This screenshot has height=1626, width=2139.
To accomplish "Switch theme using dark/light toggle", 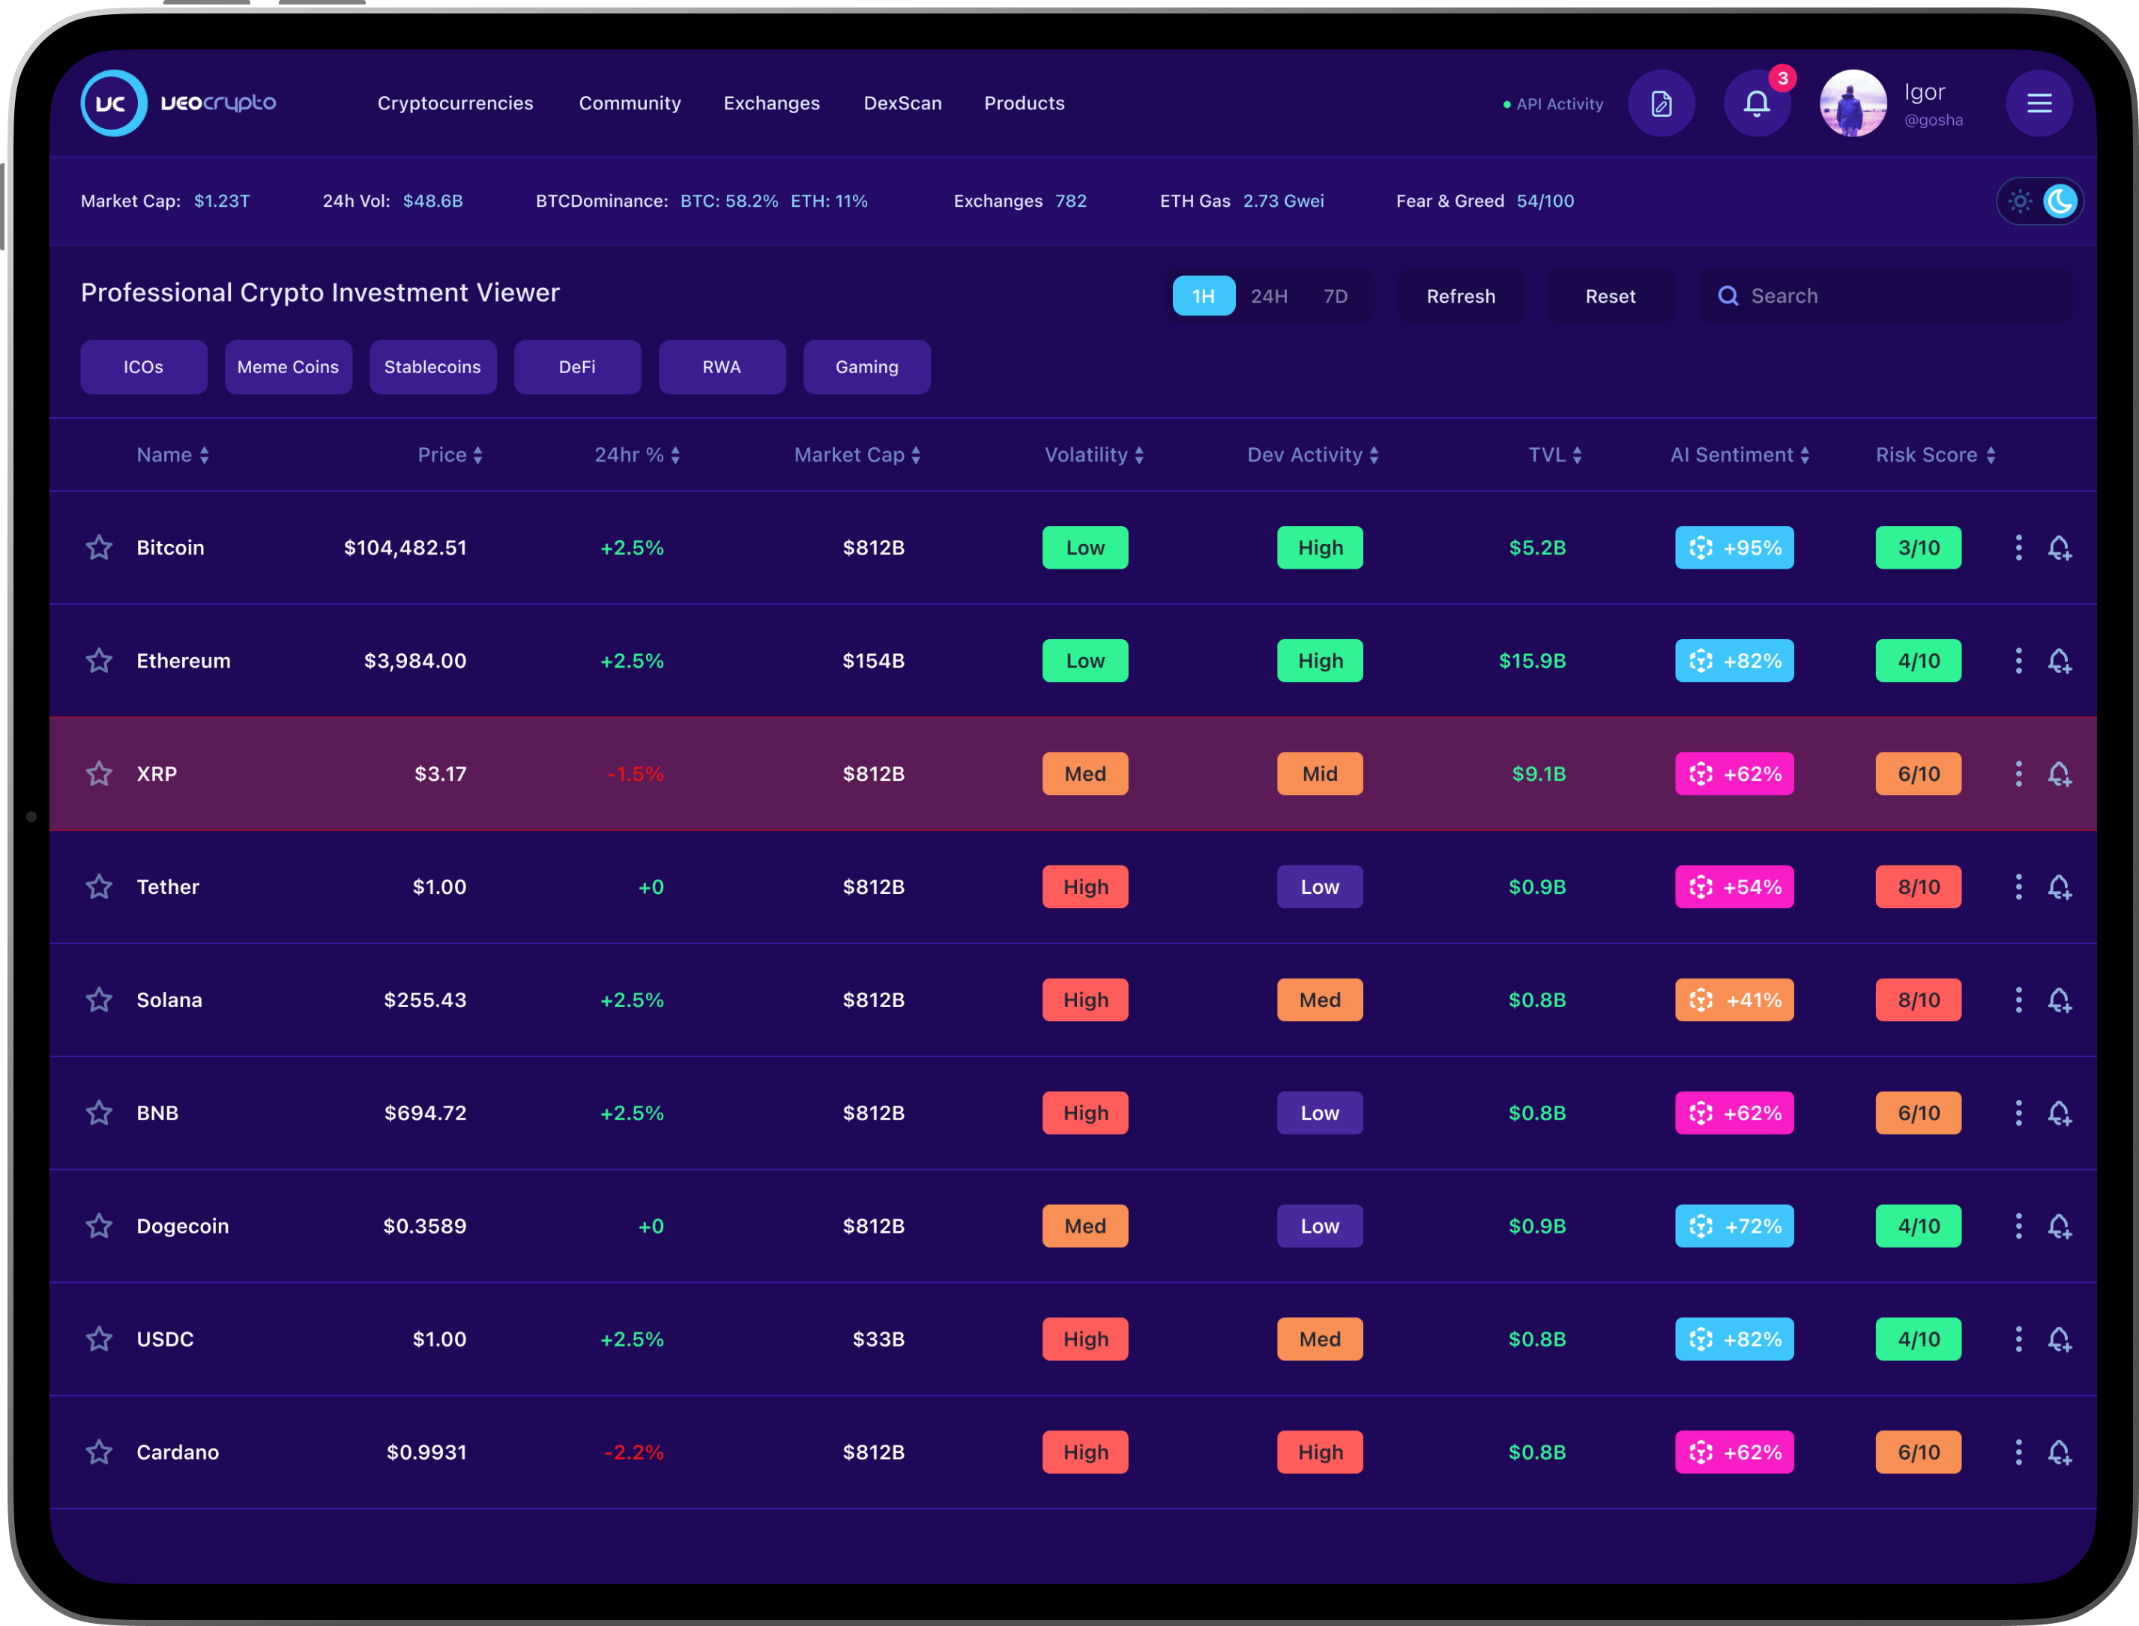I will pos(2039,202).
